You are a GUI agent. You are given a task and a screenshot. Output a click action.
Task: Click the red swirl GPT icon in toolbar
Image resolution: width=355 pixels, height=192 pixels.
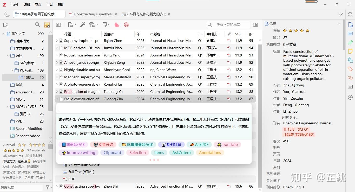pos(126,25)
